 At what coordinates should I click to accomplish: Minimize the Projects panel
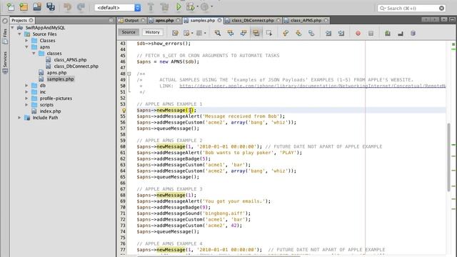111,20
